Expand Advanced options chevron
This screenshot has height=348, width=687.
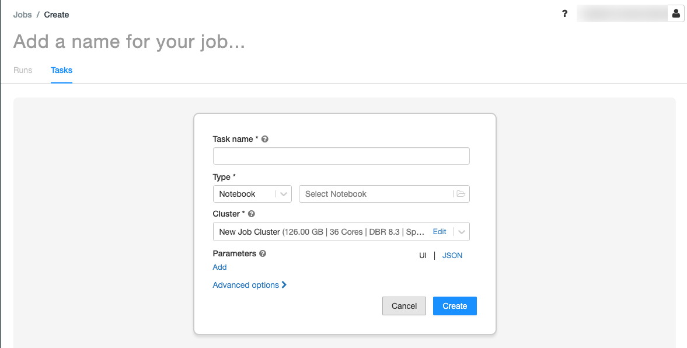click(284, 285)
